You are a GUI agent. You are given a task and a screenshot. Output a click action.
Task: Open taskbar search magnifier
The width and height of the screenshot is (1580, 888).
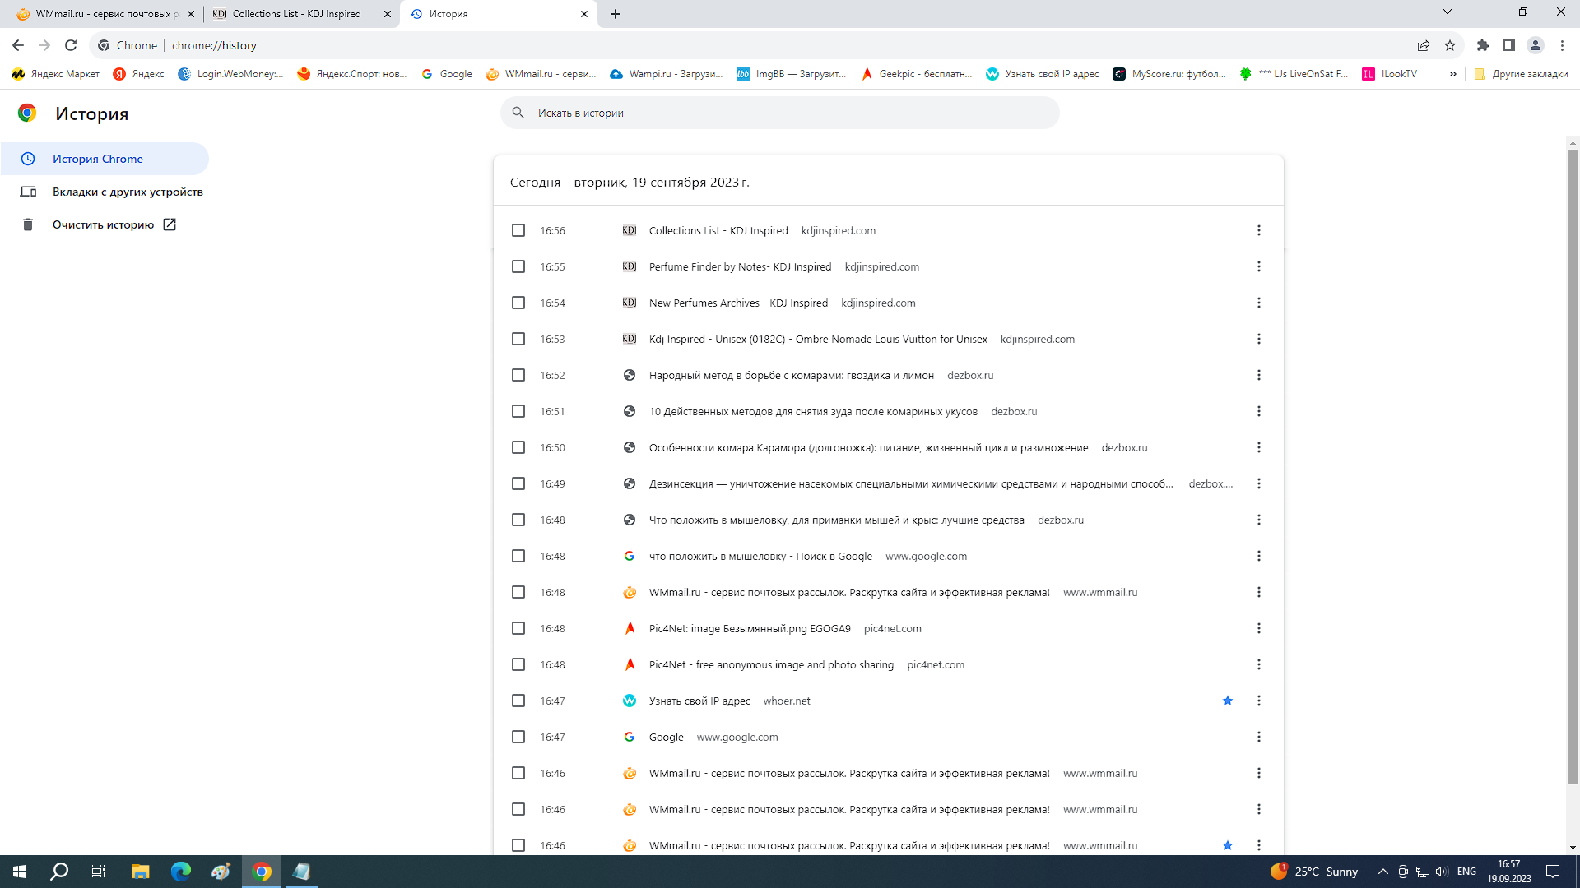[59, 872]
